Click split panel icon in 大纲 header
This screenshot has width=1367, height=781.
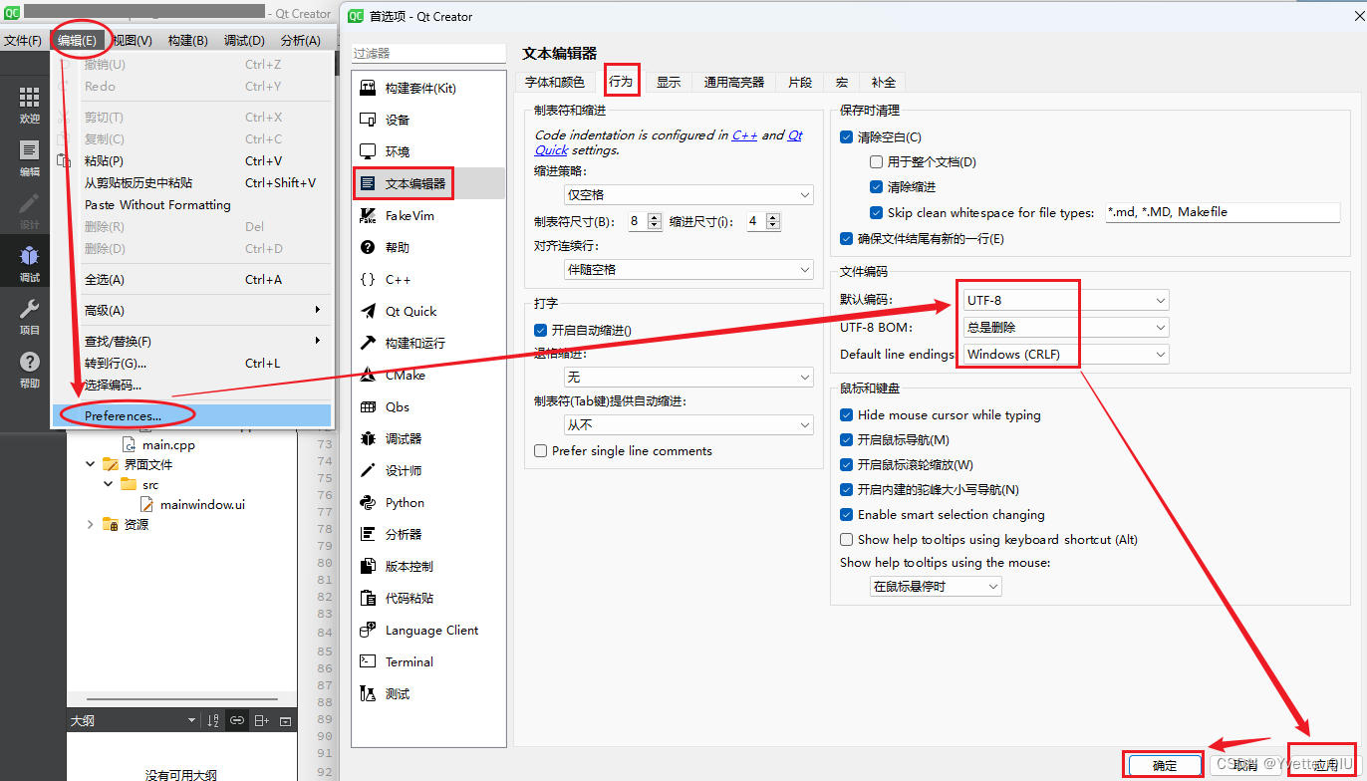[261, 720]
